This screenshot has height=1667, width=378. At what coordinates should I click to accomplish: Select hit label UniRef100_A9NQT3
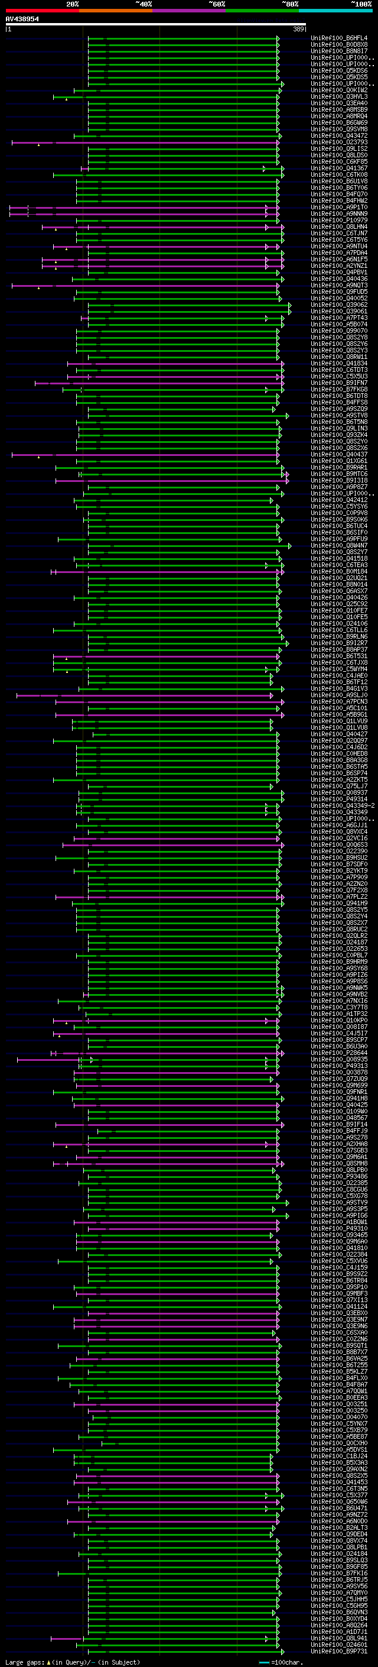click(x=339, y=286)
